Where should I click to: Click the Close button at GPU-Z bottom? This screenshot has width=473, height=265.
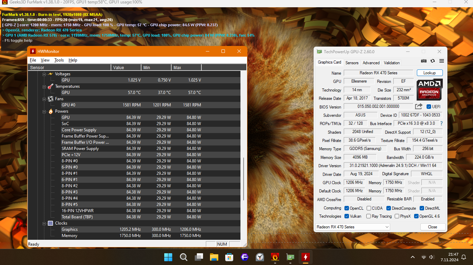click(432, 227)
